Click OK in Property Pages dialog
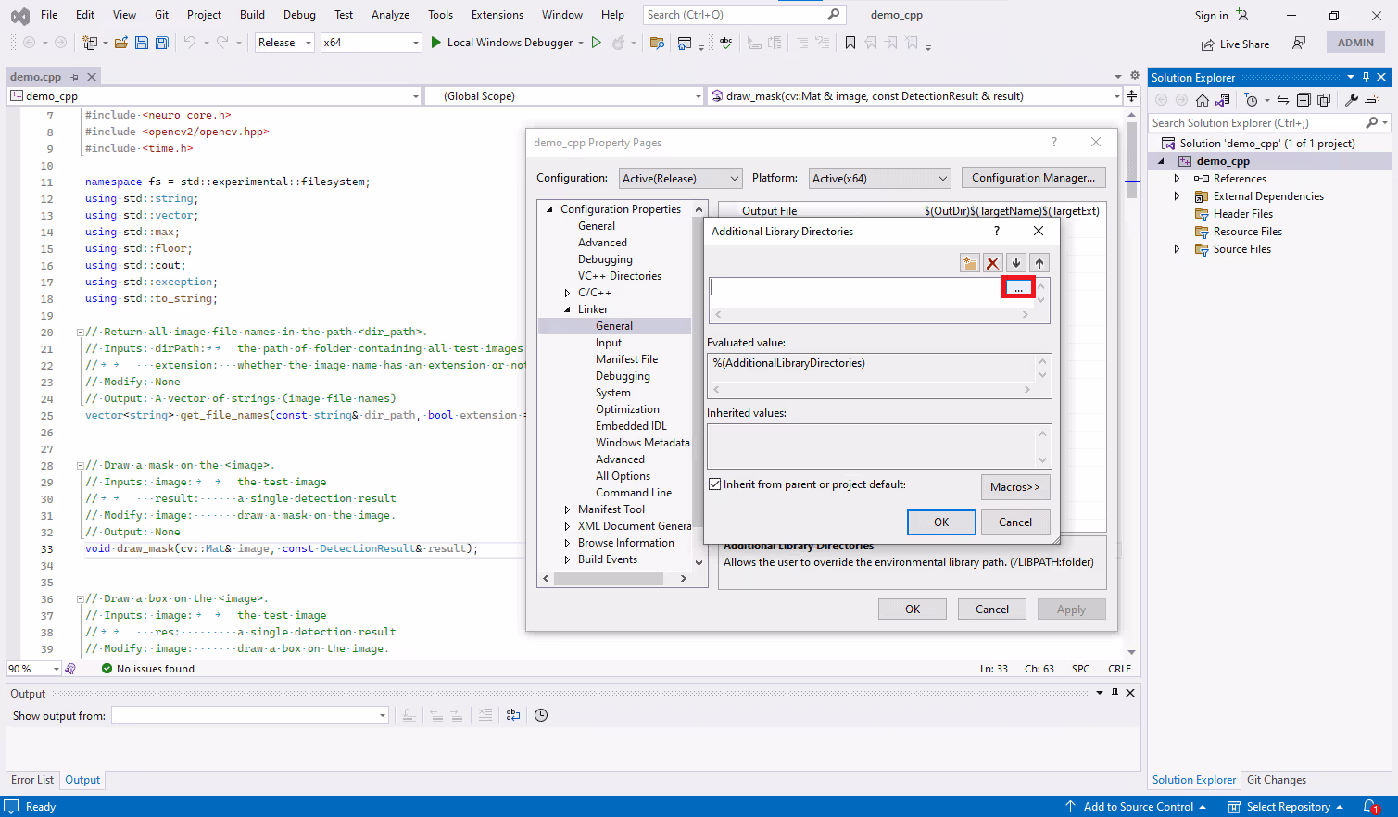The height and width of the screenshot is (817, 1398). pos(913,610)
